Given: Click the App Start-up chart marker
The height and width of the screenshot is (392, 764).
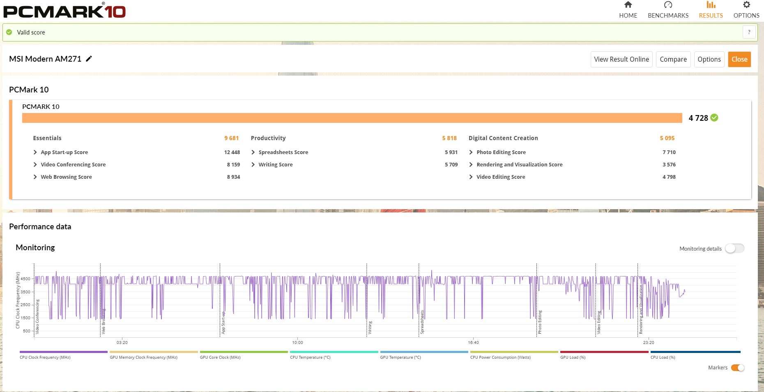Looking at the screenshot, I should [x=223, y=323].
